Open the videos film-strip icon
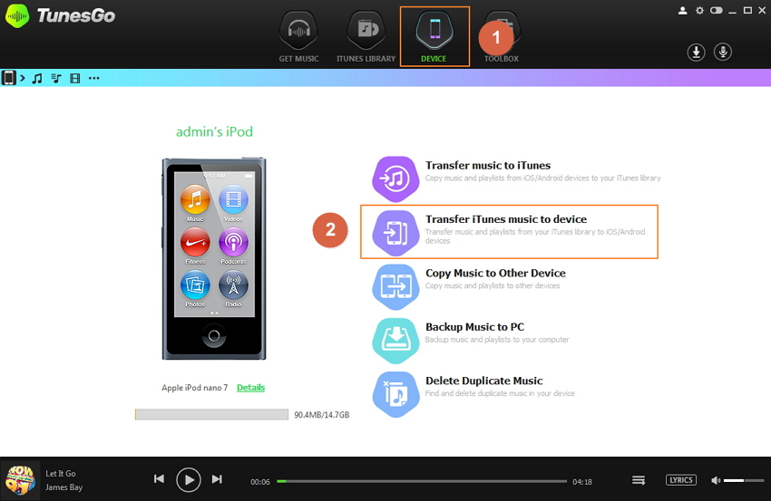 tap(74, 78)
